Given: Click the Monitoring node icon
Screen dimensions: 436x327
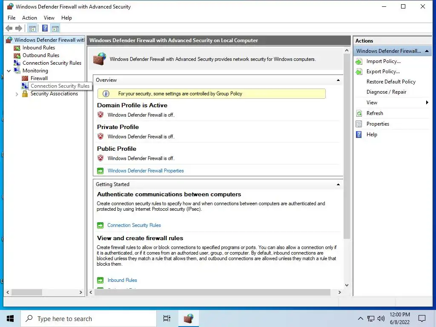Looking at the screenshot, I should [x=17, y=71].
